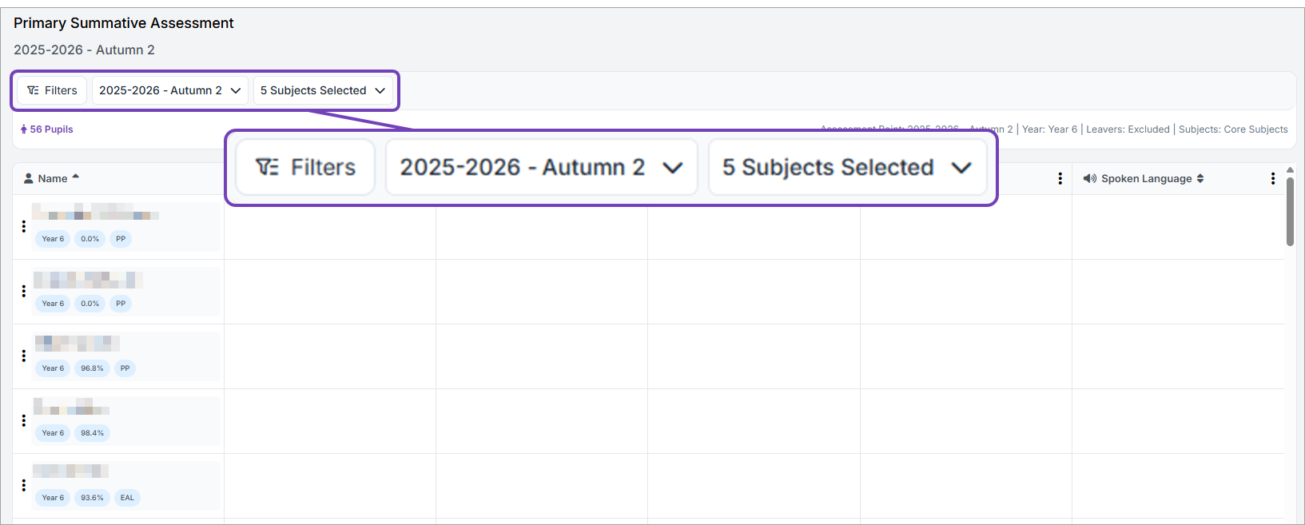Open Spoken Language column options menu

1273,178
